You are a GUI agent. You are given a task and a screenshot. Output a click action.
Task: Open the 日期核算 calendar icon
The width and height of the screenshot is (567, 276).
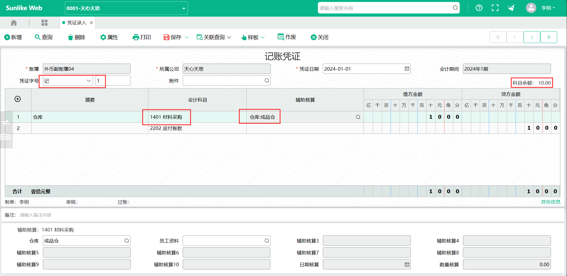(407, 264)
